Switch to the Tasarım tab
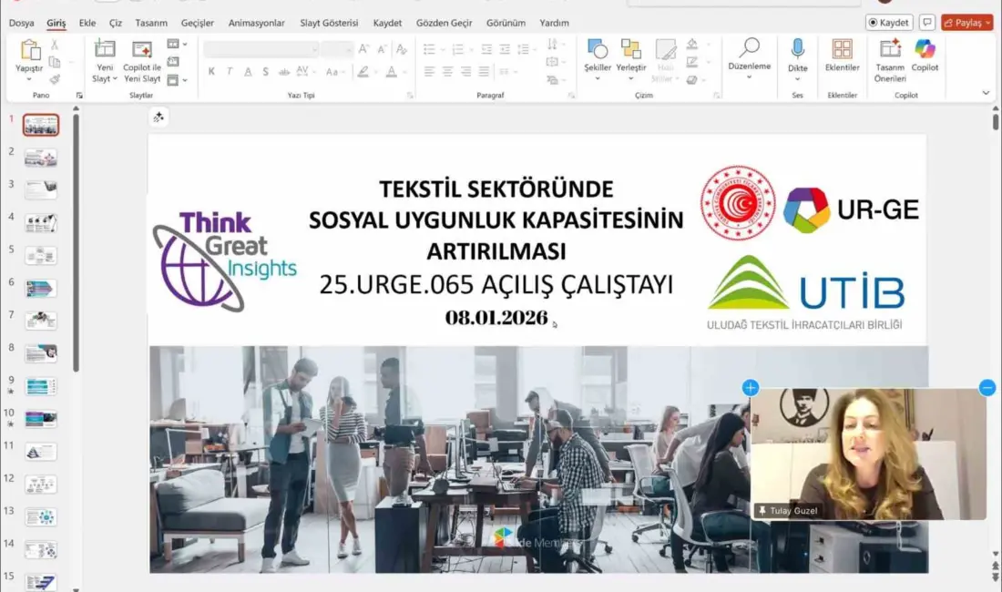Viewport: 1002px width, 592px height. tap(151, 23)
